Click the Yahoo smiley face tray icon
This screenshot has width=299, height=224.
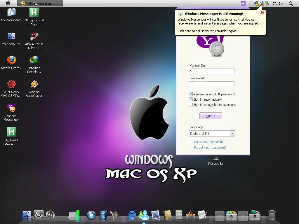(x=251, y=3)
